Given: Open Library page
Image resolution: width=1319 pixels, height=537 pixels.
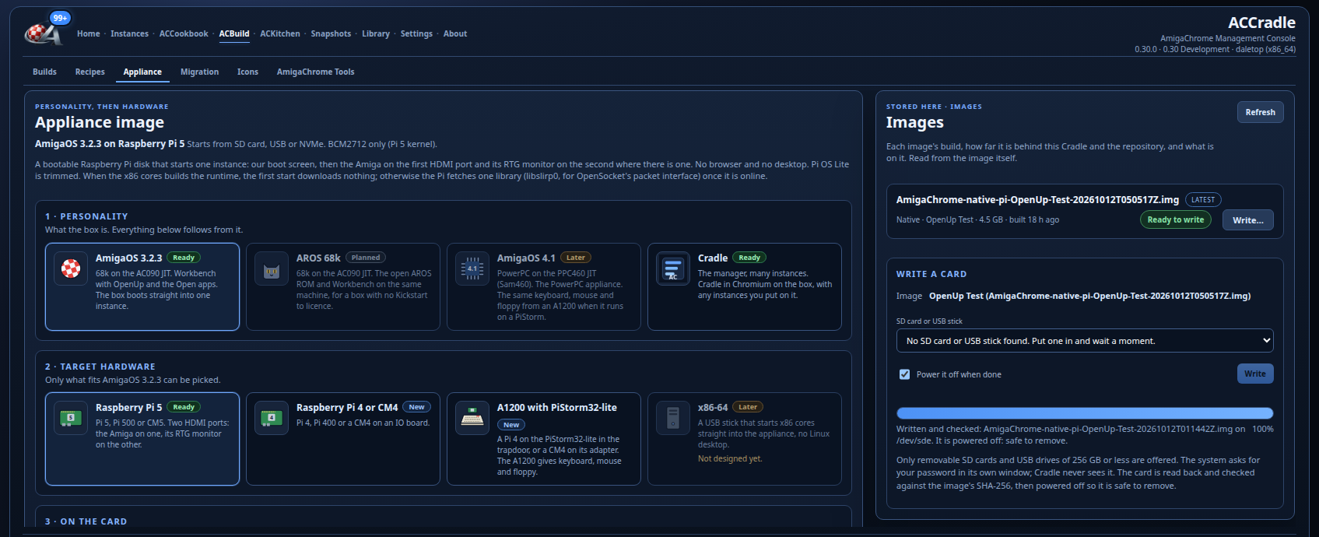Looking at the screenshot, I should (376, 33).
